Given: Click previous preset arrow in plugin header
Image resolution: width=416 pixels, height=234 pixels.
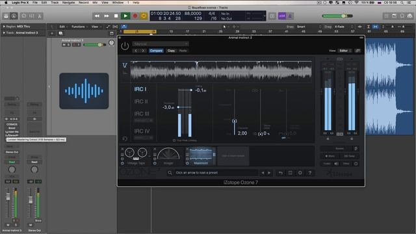Looking at the screenshot, I should (x=136, y=51).
